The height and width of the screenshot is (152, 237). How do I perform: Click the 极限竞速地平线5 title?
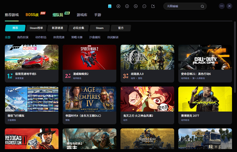click(26, 74)
